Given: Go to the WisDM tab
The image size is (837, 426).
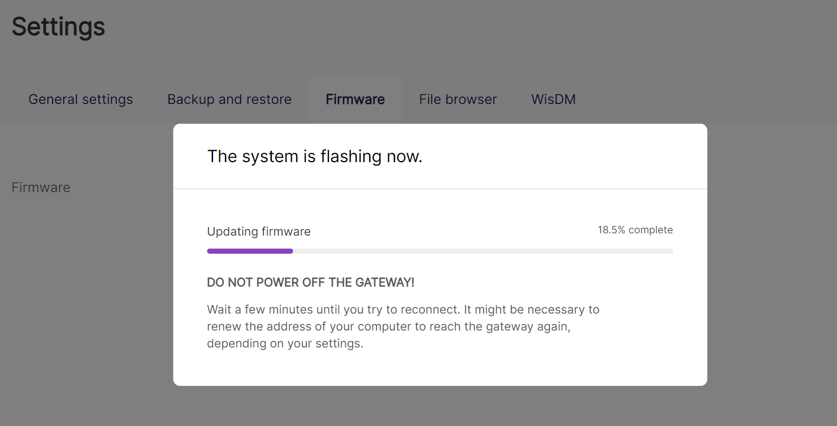Looking at the screenshot, I should [553, 99].
